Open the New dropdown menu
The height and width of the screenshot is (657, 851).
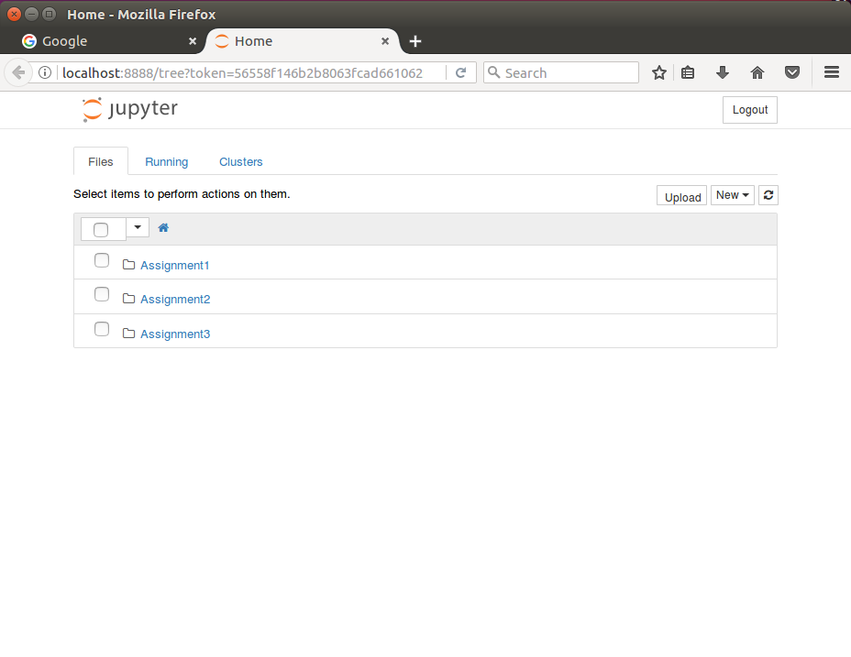732,195
